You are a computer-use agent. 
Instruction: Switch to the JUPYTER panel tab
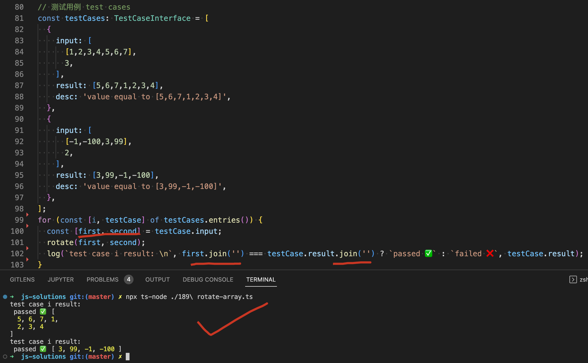click(61, 279)
